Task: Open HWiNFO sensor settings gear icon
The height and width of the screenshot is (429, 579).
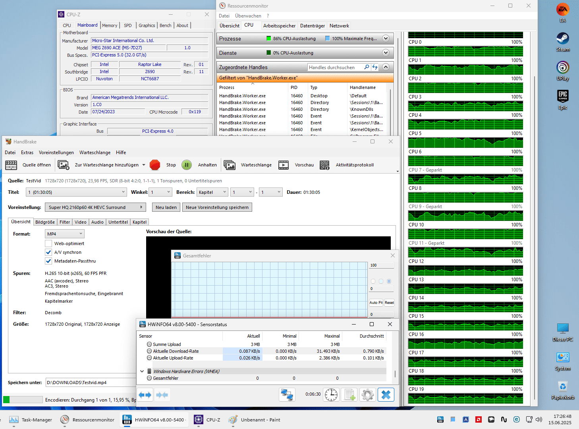Action: (368, 395)
